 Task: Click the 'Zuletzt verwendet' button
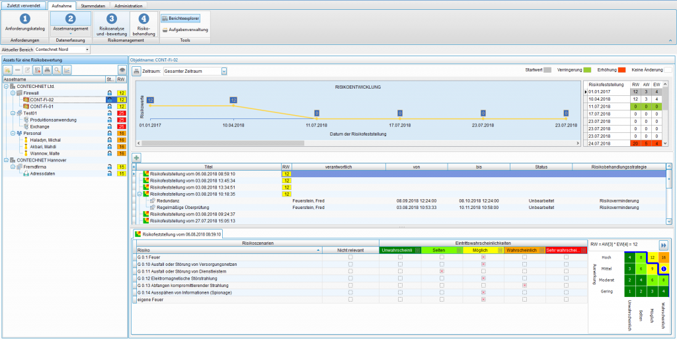23,5
